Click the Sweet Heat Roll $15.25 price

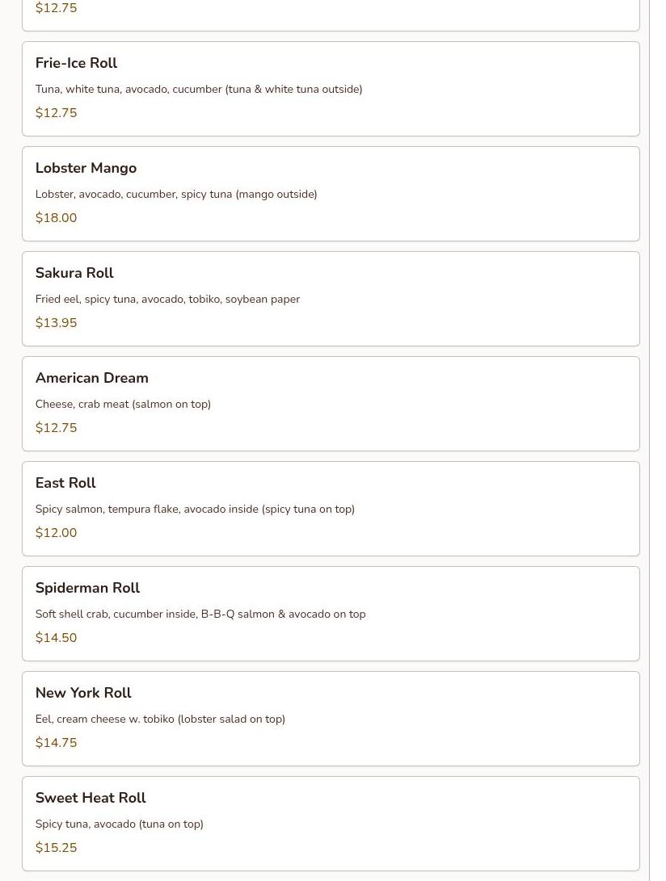pos(57,847)
